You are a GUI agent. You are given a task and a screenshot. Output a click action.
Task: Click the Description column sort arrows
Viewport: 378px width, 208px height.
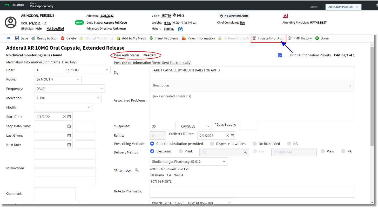(350, 85)
